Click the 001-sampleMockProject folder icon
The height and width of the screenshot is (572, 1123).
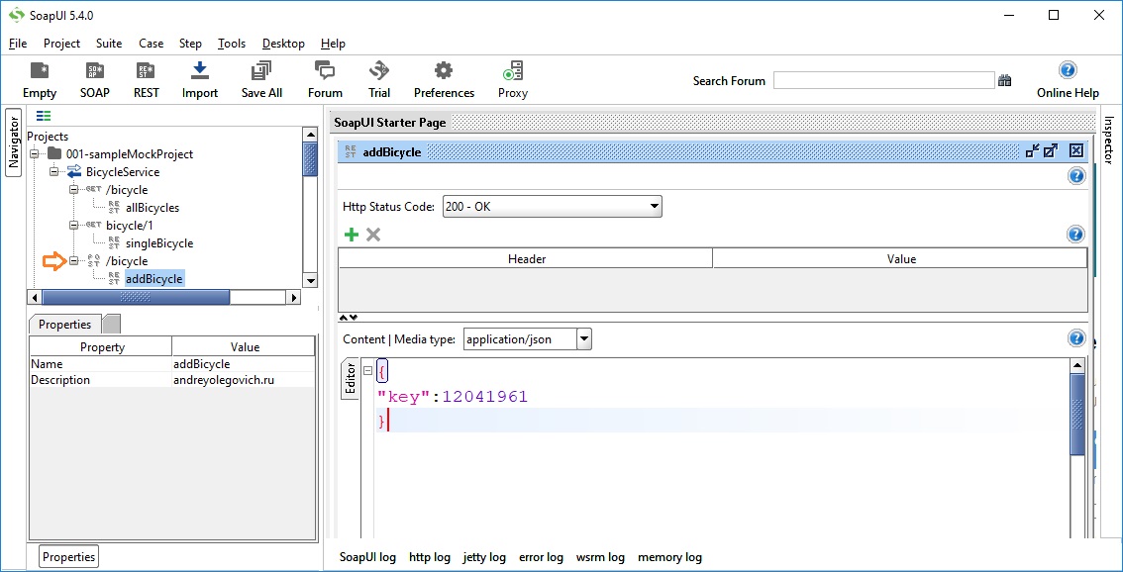click(54, 154)
